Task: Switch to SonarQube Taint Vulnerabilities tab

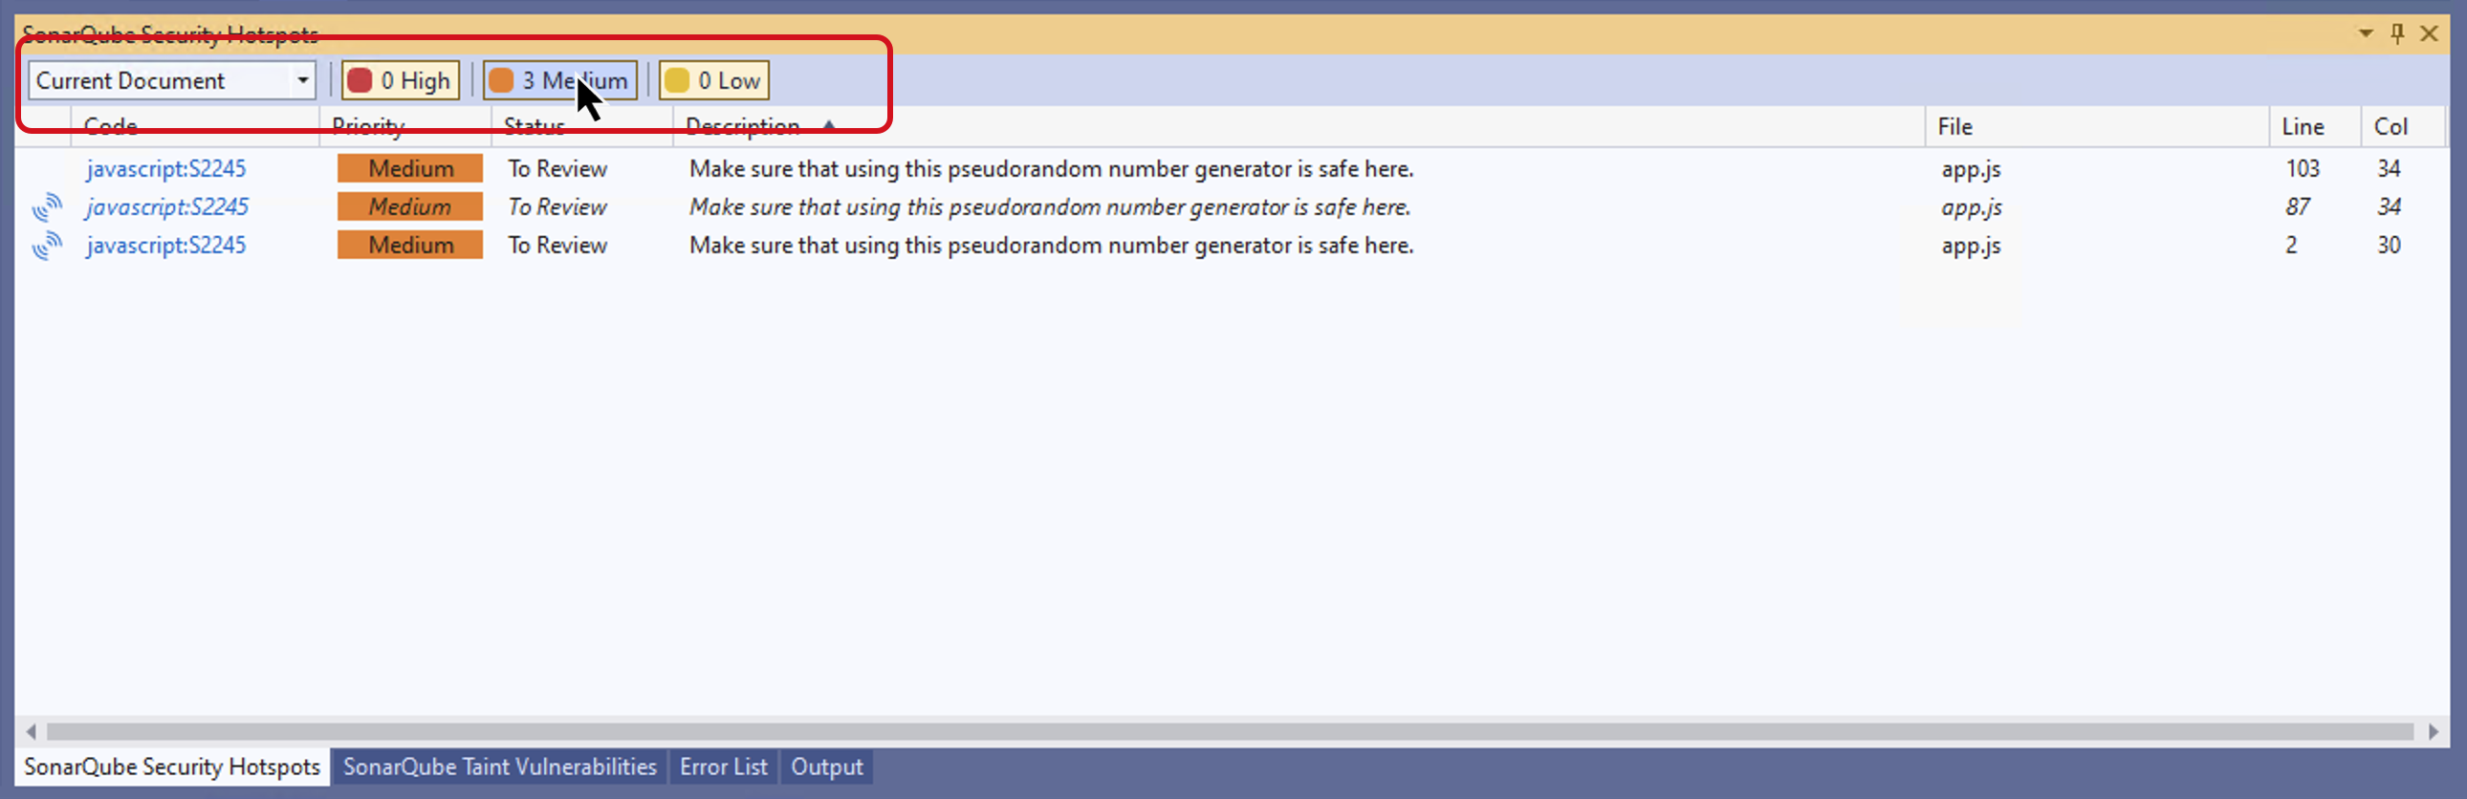Action: (x=500, y=767)
